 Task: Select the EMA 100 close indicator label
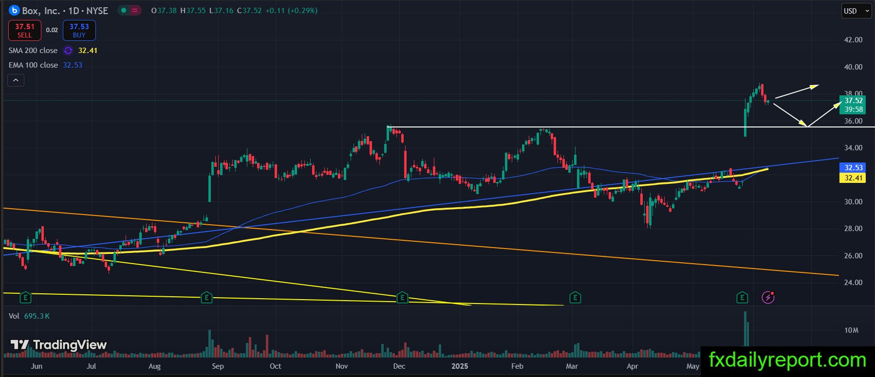(x=33, y=65)
